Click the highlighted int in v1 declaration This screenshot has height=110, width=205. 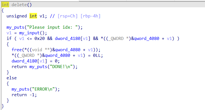(33, 16)
